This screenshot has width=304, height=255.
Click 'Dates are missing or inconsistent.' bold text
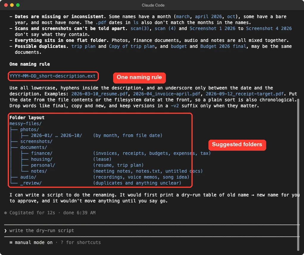(60, 17)
